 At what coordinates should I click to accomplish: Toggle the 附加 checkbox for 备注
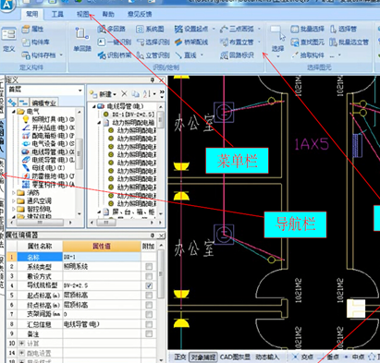149,333
